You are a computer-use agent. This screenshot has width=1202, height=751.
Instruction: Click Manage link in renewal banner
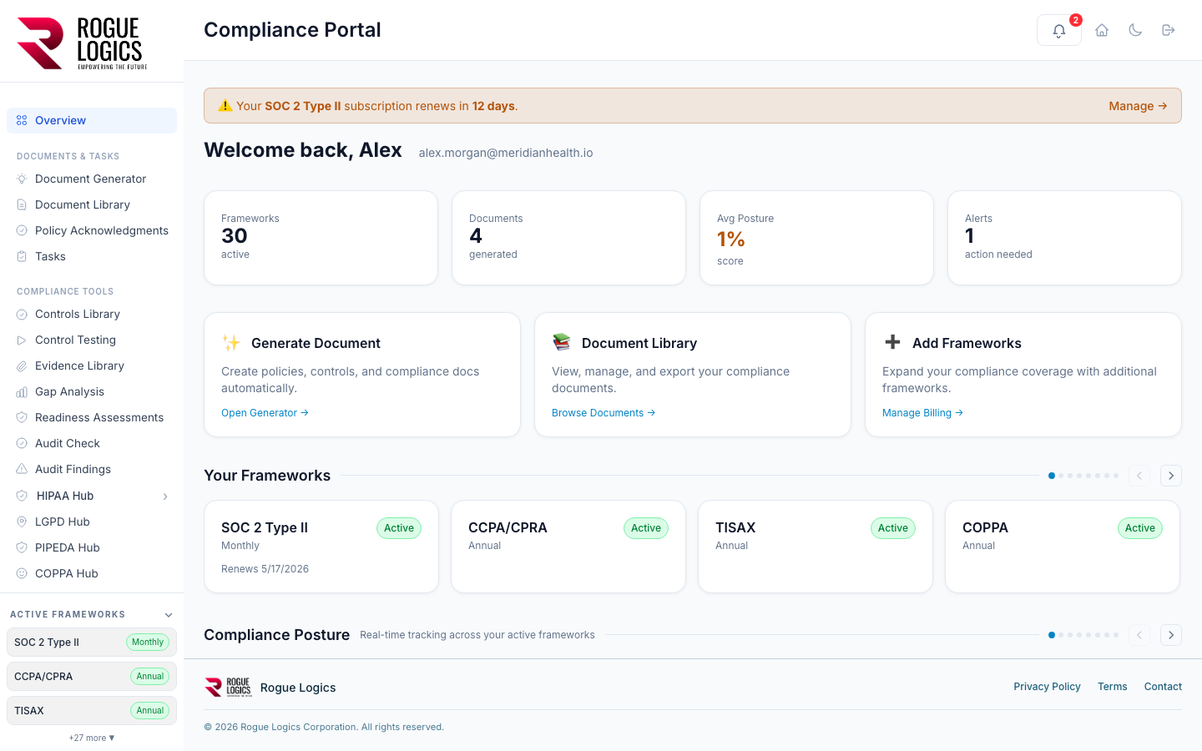pyautogui.click(x=1138, y=106)
